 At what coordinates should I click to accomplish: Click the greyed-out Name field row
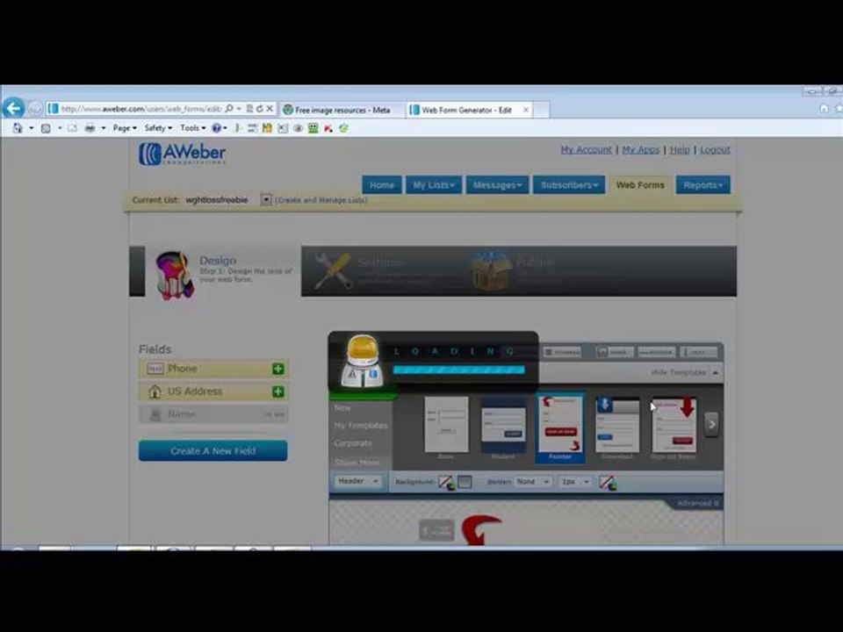[213, 414]
